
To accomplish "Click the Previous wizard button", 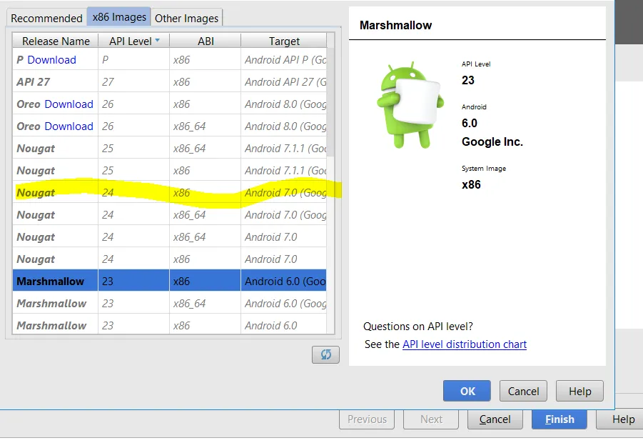I will (x=367, y=419).
